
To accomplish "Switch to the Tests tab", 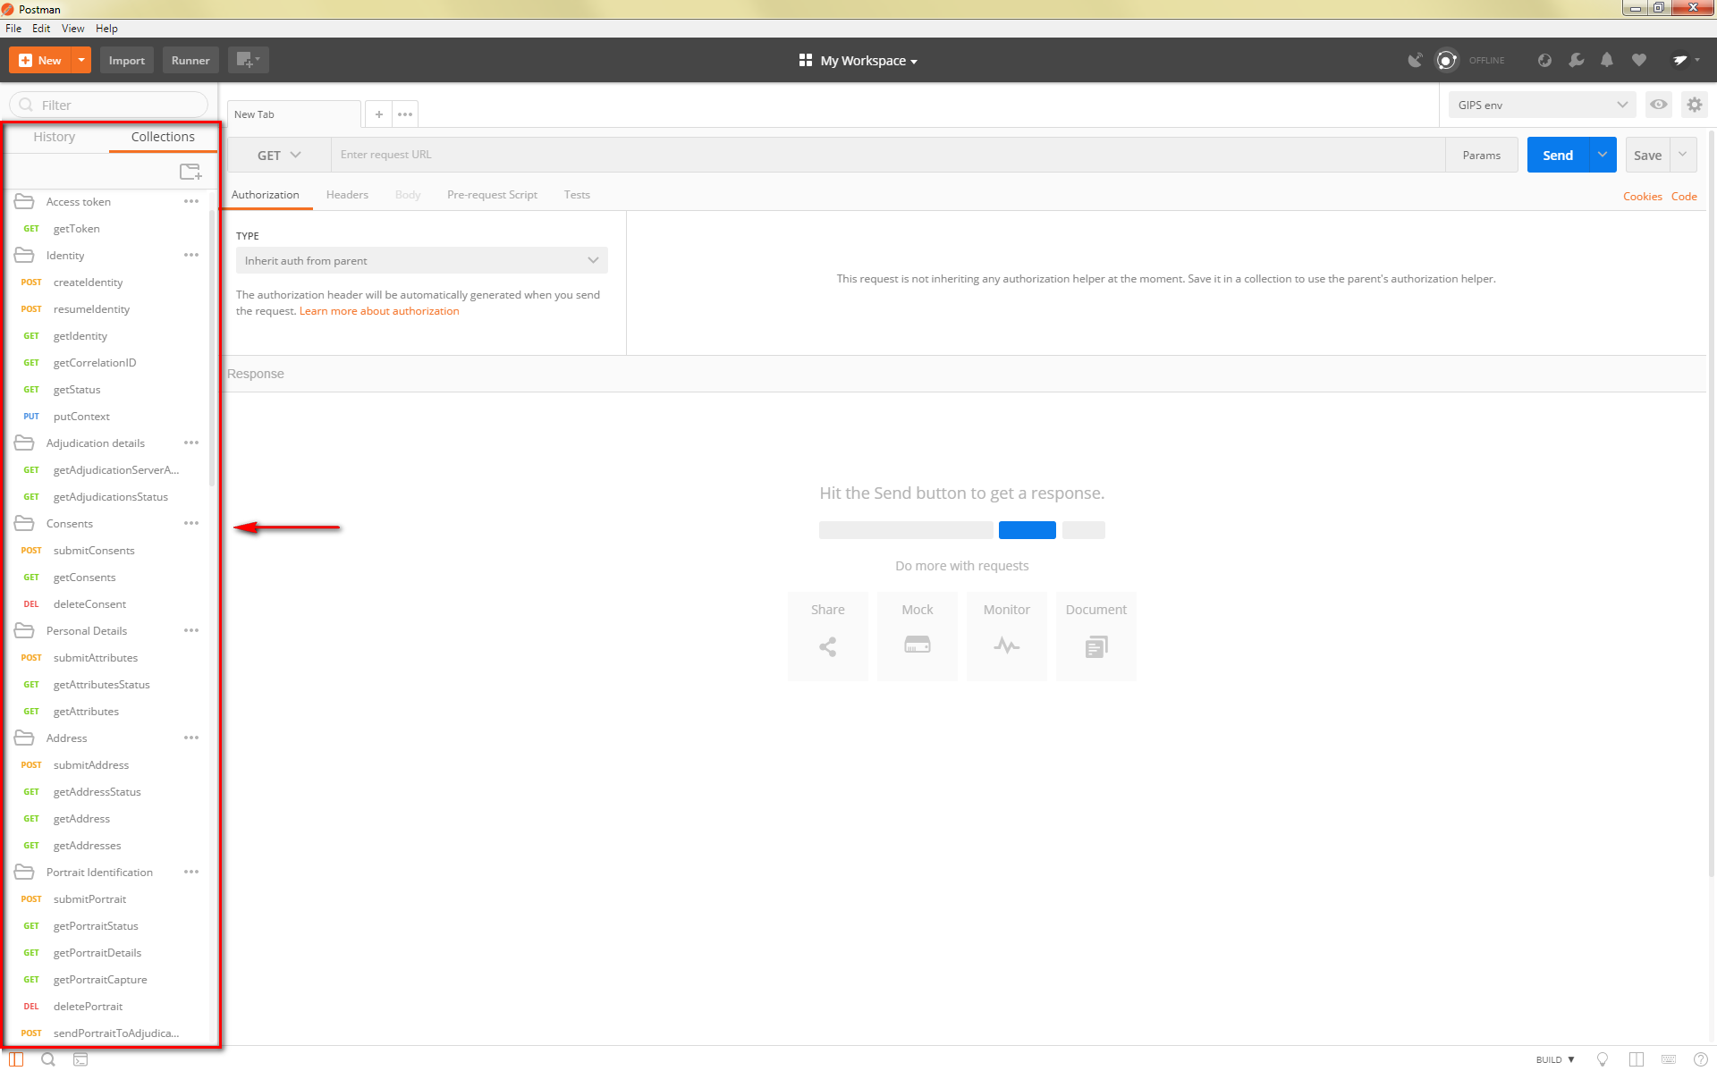I will [x=577, y=194].
